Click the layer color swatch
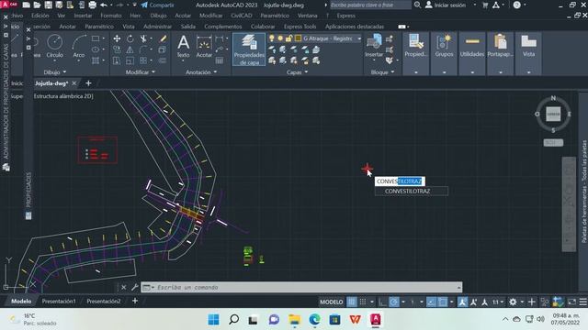 click(298, 38)
